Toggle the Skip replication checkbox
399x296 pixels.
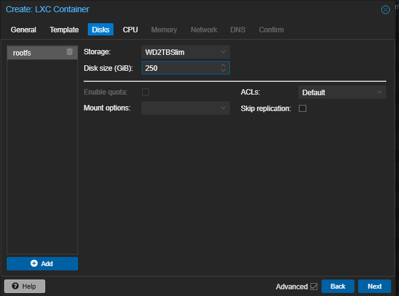pyautogui.click(x=303, y=109)
